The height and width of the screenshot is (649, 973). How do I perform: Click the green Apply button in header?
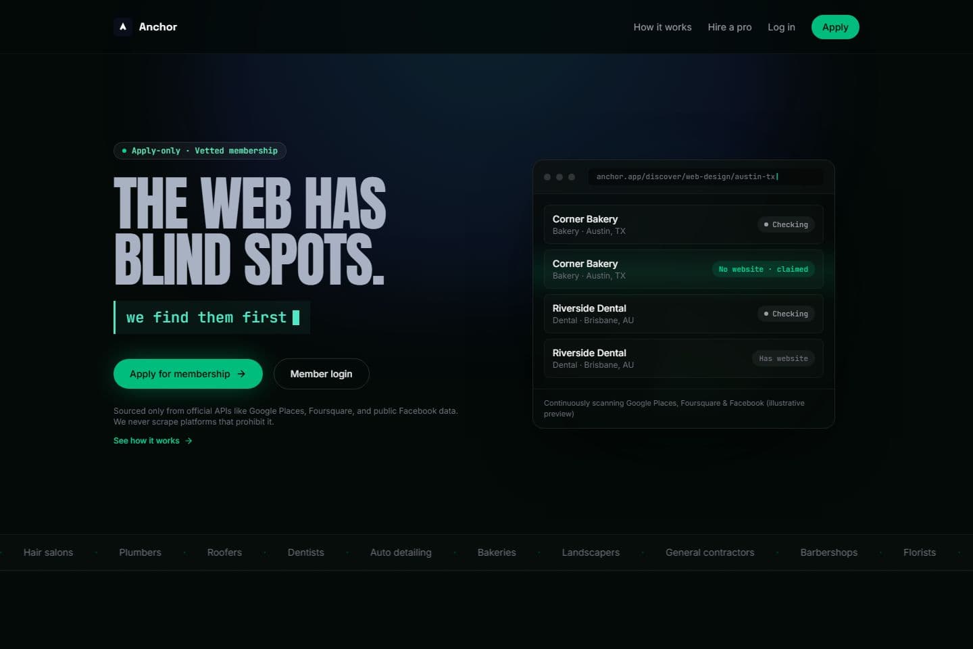[x=835, y=27]
